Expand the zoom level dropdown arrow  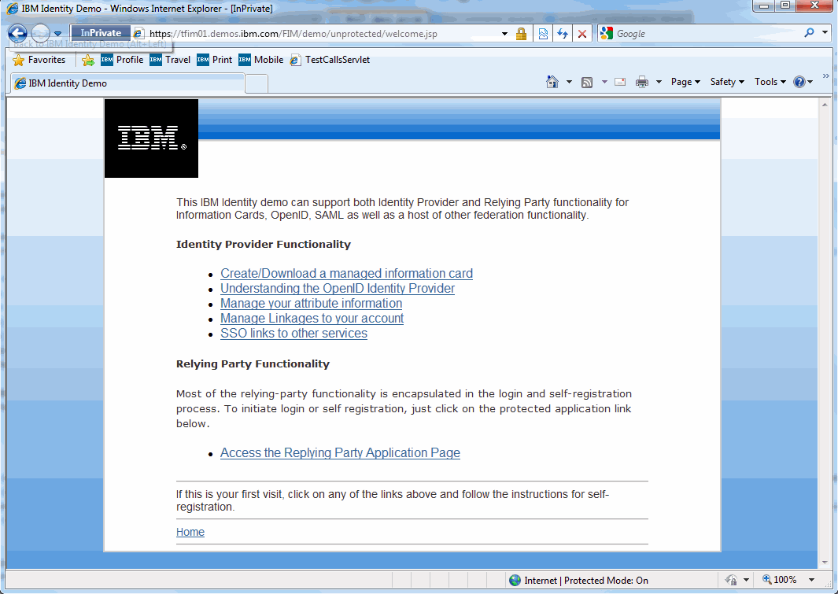click(x=811, y=580)
